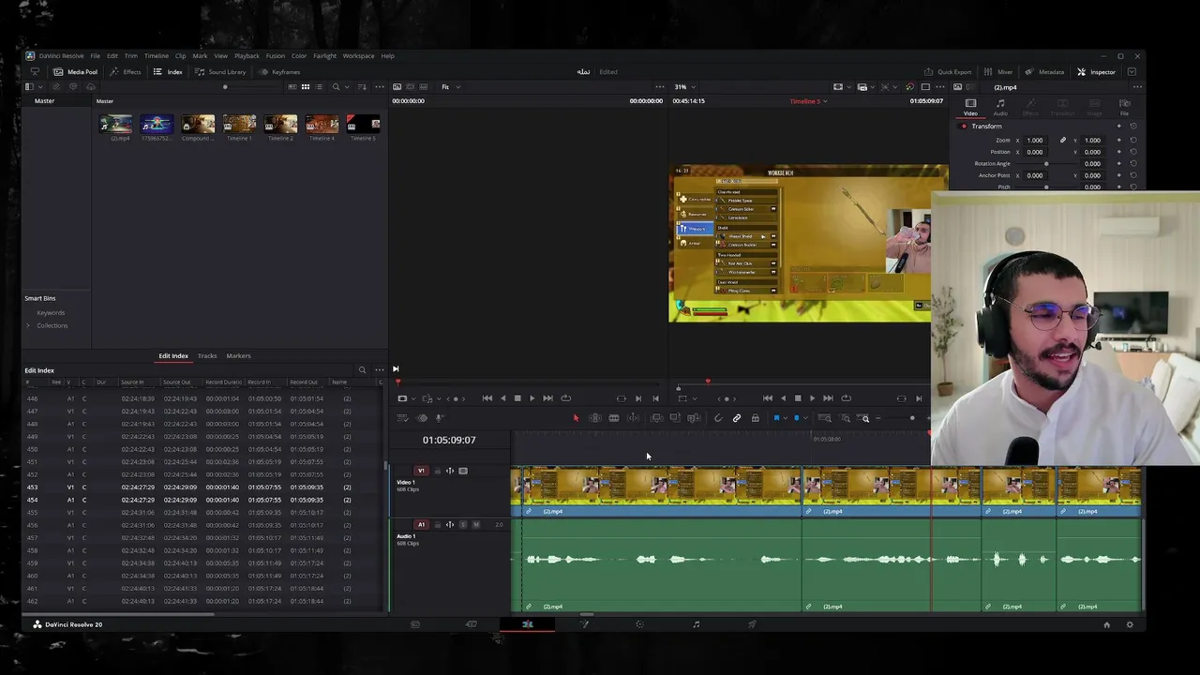The image size is (1200, 675).
Task: Click the Overwrite Clip edit icon
Action: click(x=675, y=418)
